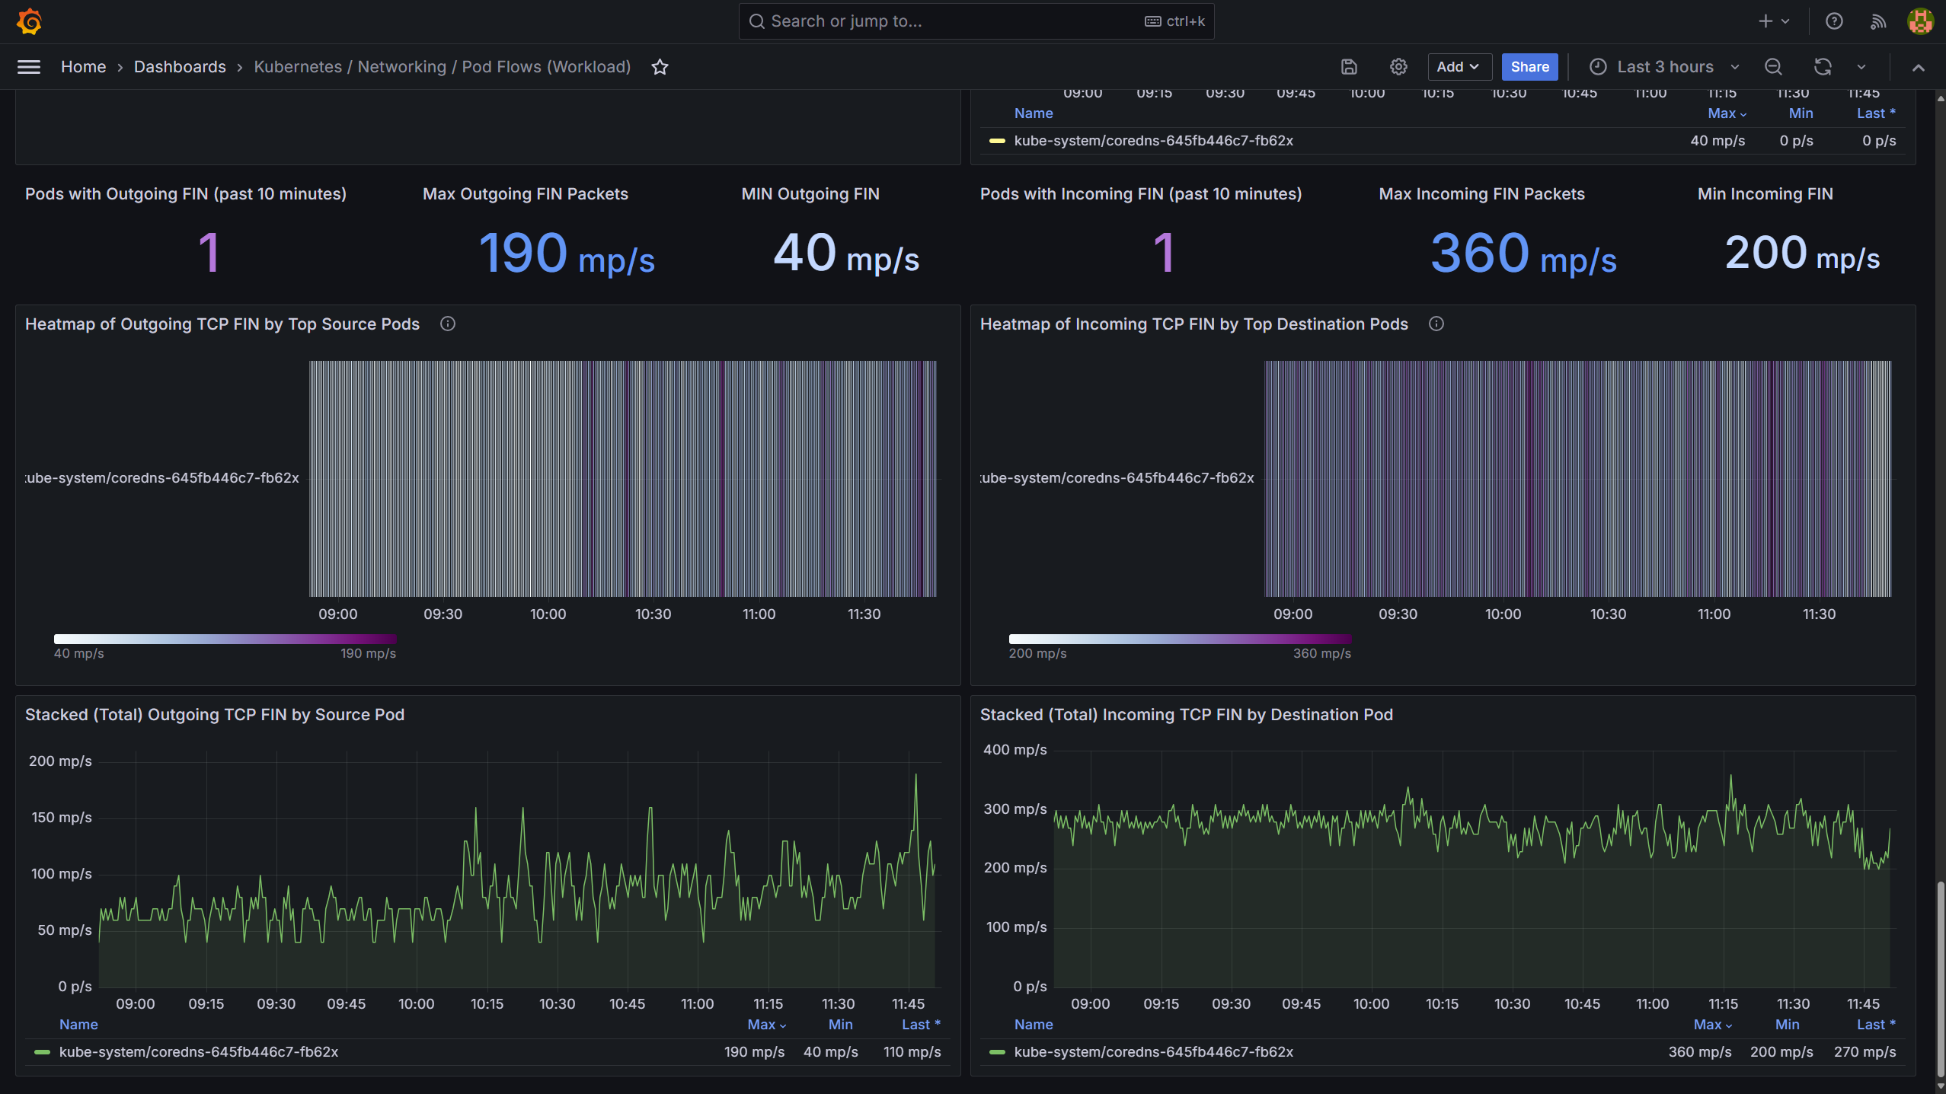Viewport: 1946px width, 1094px height.
Task: Go to Dashboards breadcrumb link
Action: 180,67
